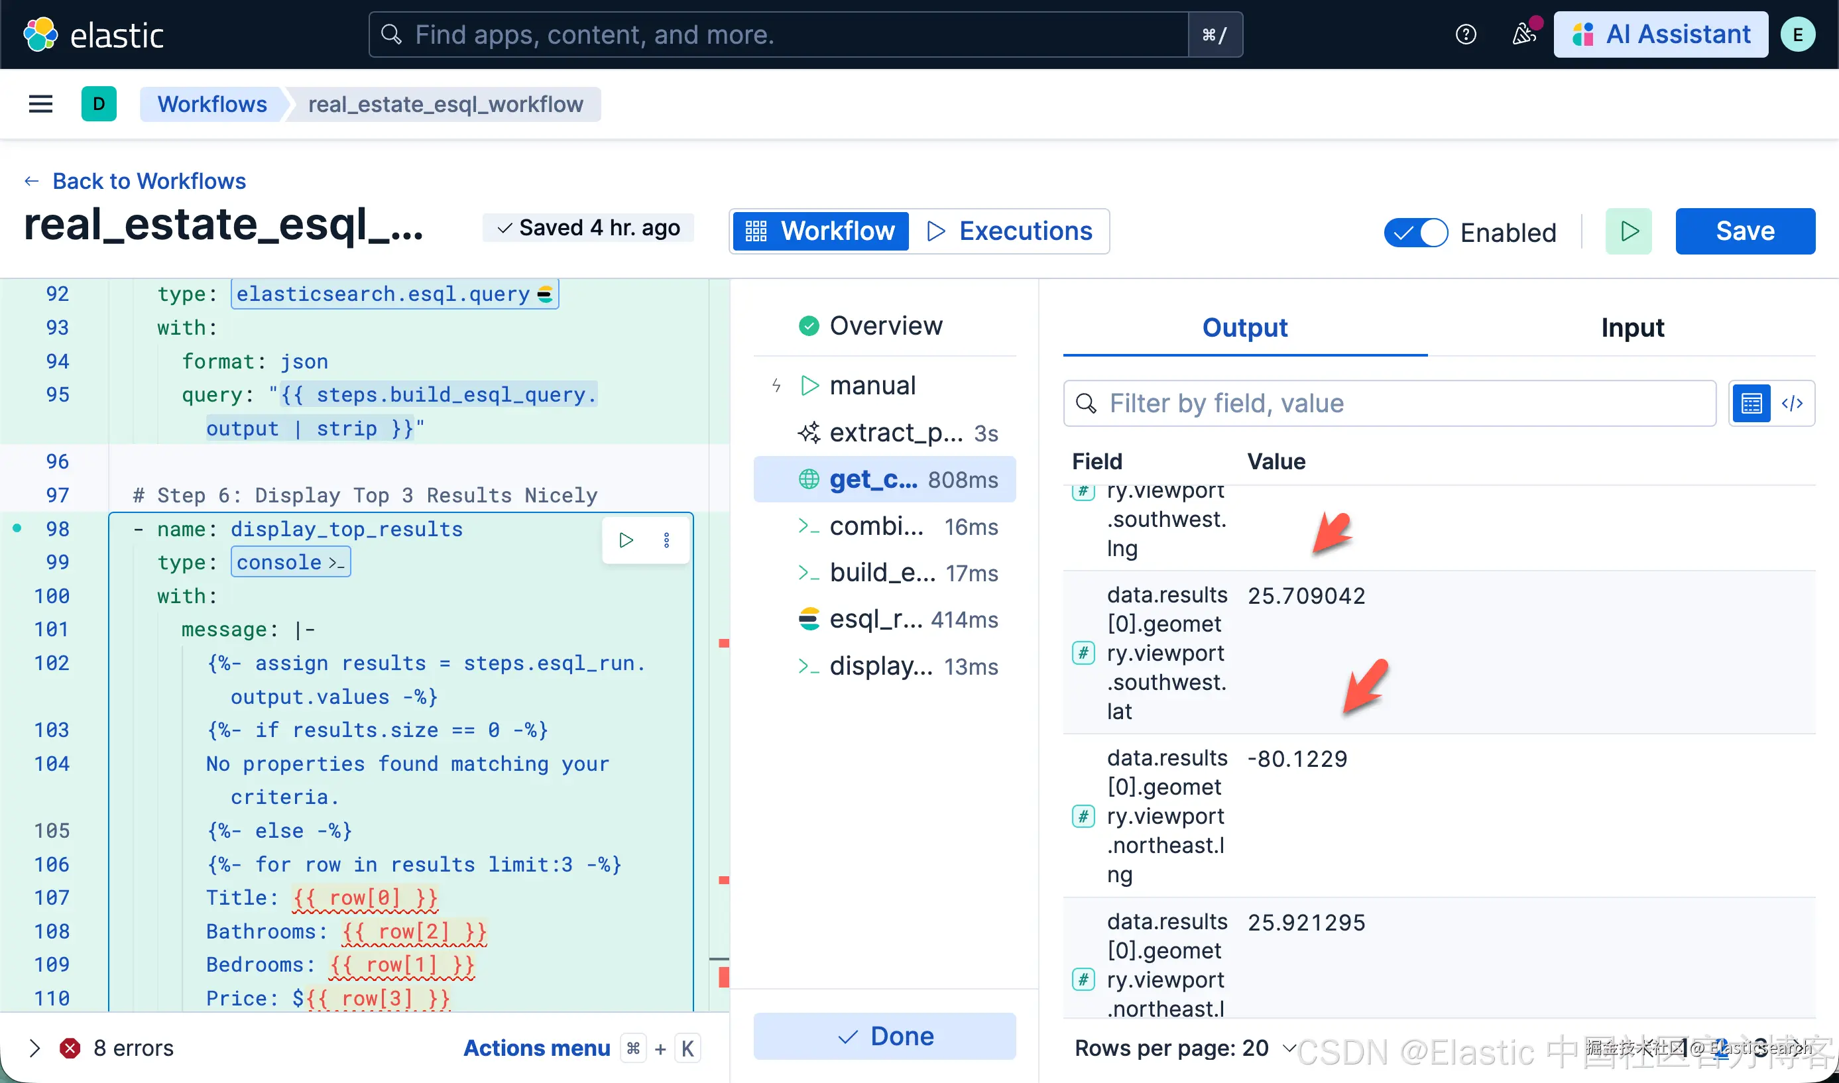The height and width of the screenshot is (1083, 1839).
Task: Select table view icon for output
Action: tap(1751, 404)
